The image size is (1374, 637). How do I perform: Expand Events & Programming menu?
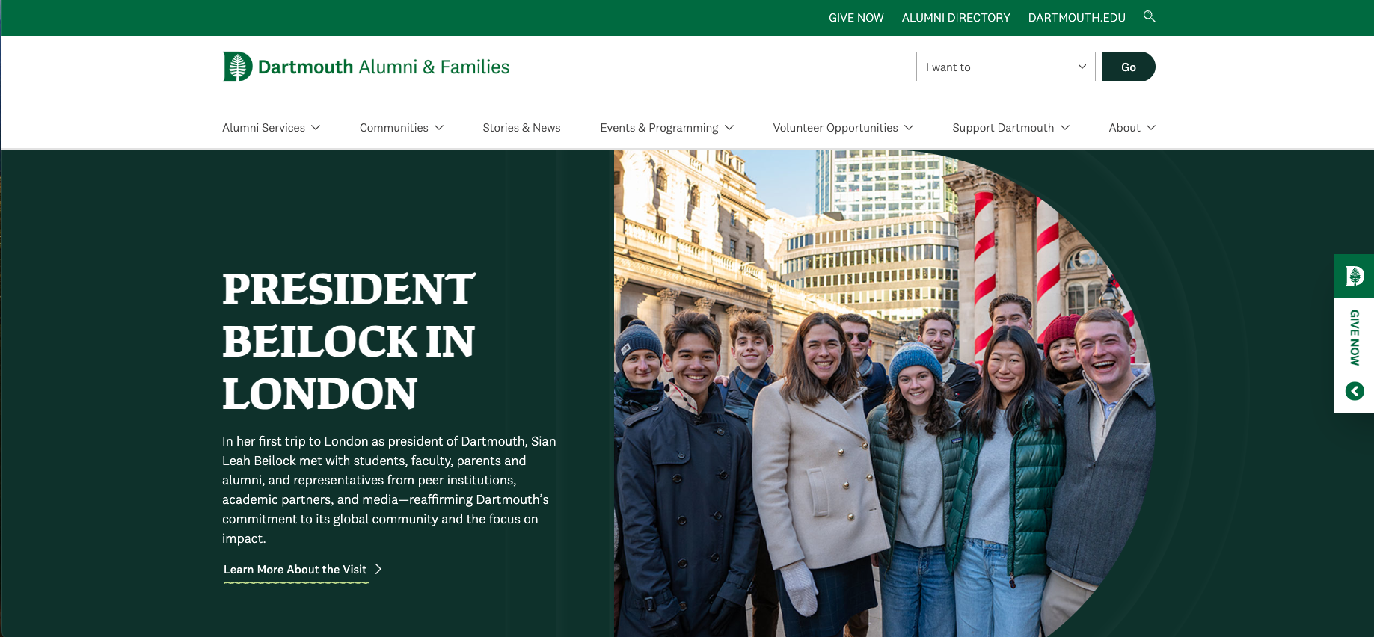coord(667,128)
